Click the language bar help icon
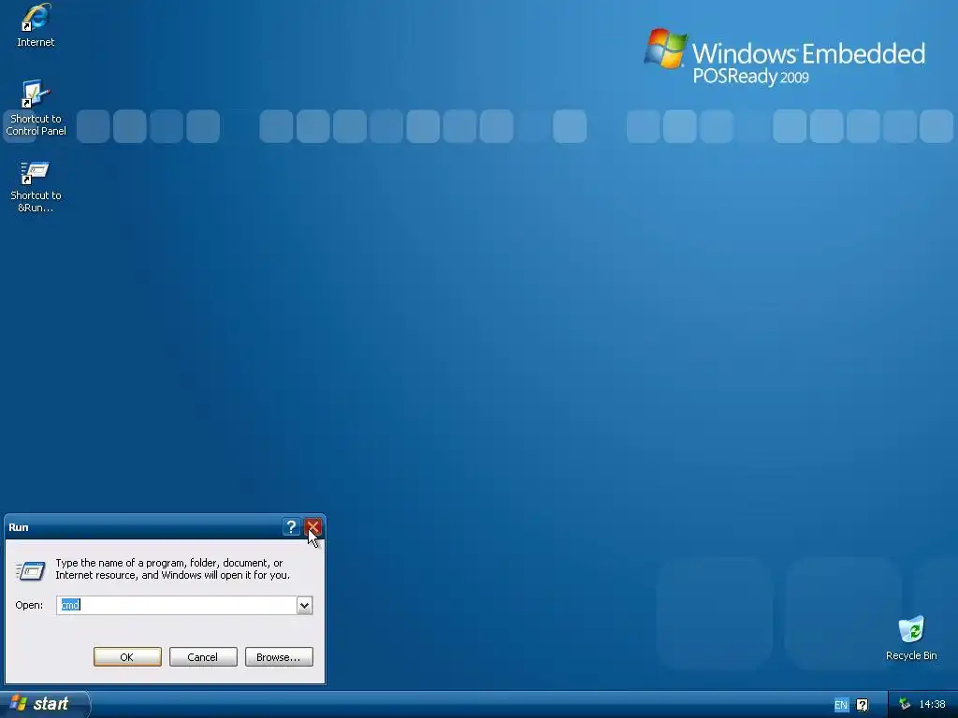 click(x=862, y=705)
